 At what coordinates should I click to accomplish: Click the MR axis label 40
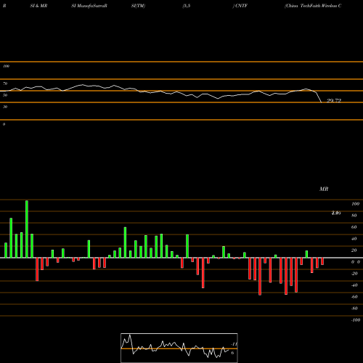[354, 239]
